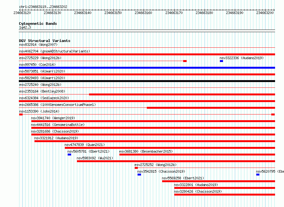Open nsv5829493 (Almarri2020) label

click(x=42, y=78)
